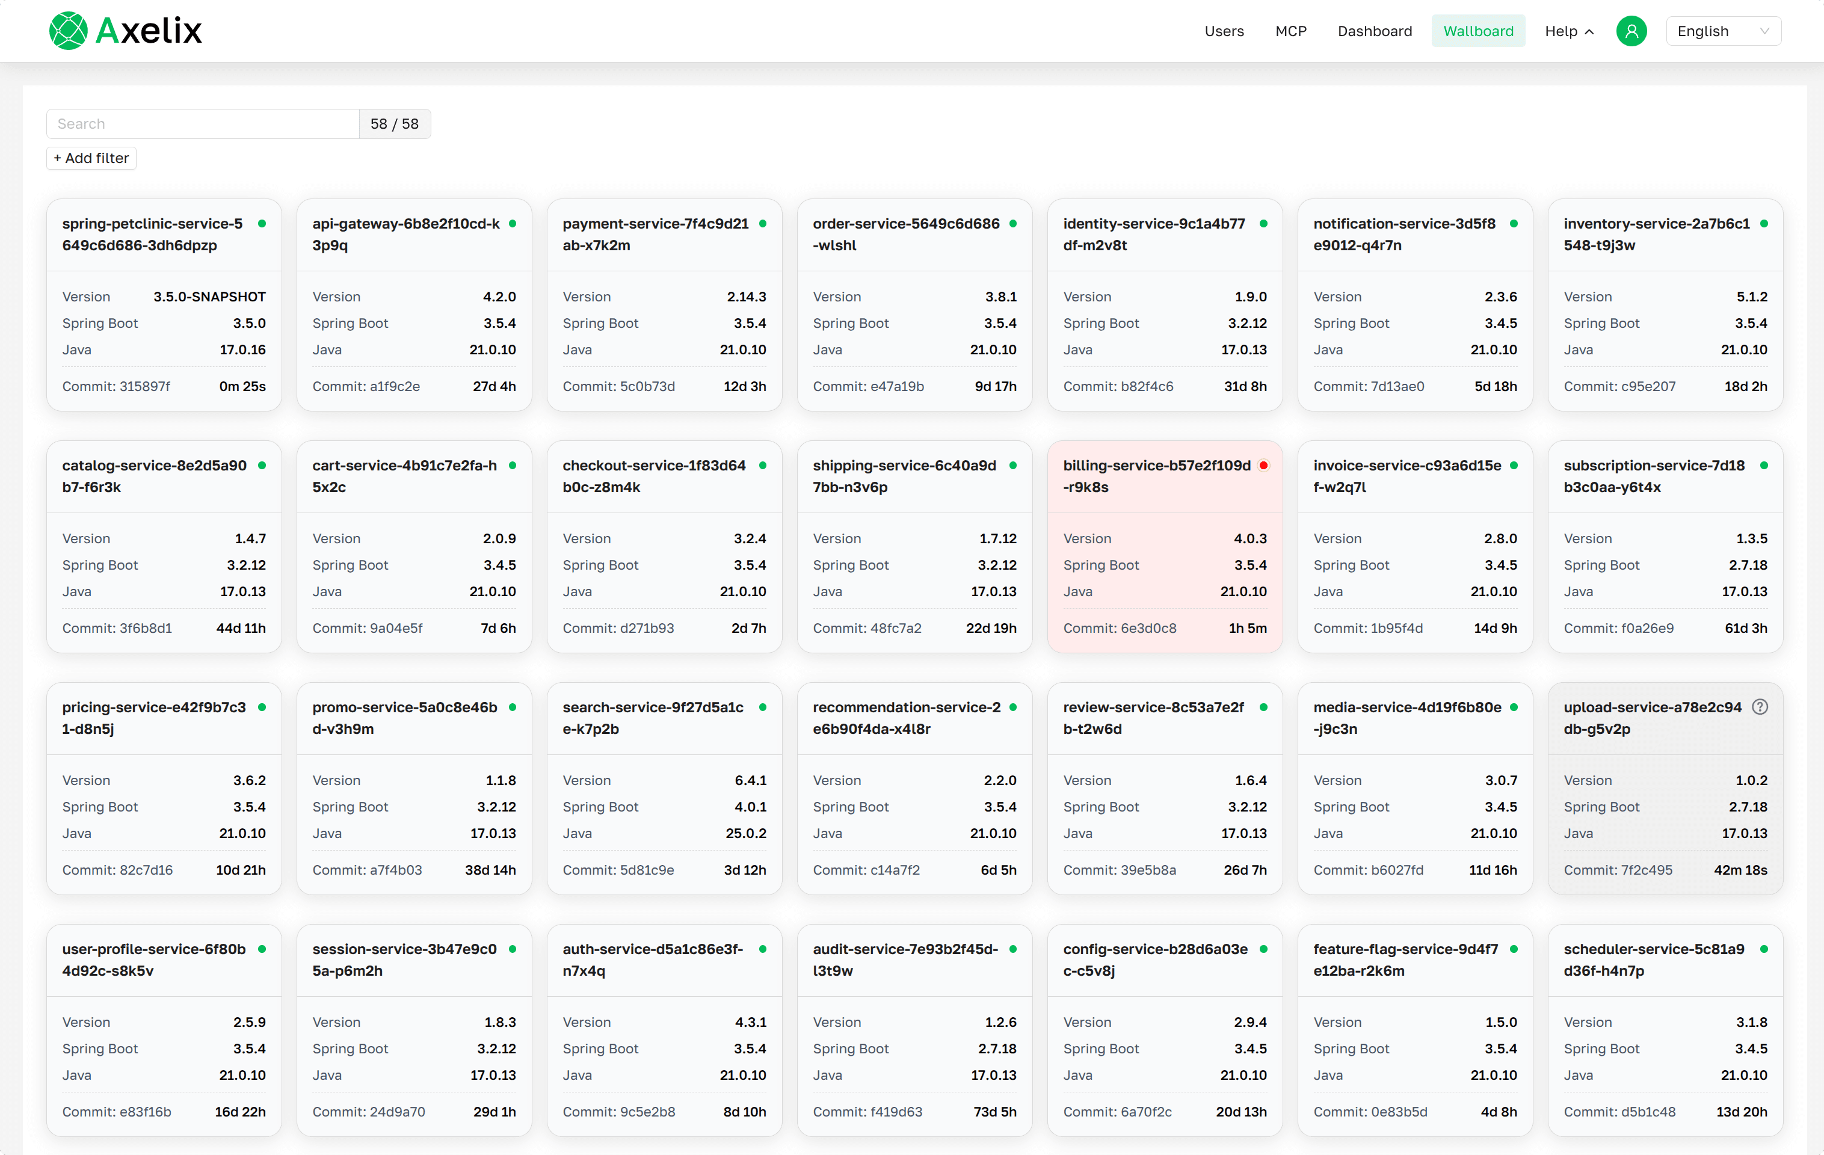The height and width of the screenshot is (1155, 1824).
Task: Open the recommendation-service card title
Action: coord(907,718)
